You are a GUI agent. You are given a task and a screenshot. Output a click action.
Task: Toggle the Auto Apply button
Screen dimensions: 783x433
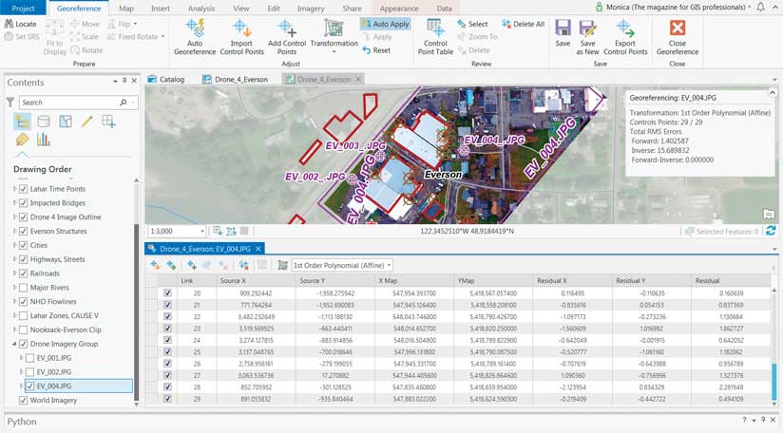(385, 24)
